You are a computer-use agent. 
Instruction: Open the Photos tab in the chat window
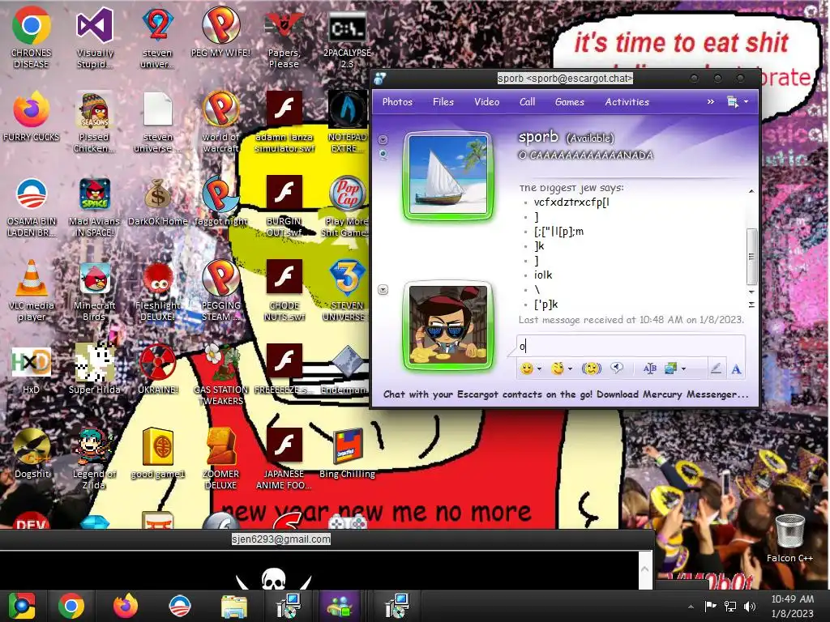click(x=397, y=101)
